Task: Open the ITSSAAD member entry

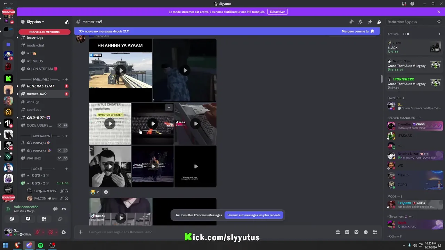Action: pyautogui.click(x=415, y=136)
